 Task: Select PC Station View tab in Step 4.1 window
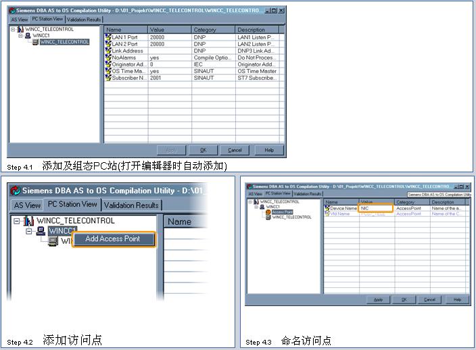tap(47, 19)
